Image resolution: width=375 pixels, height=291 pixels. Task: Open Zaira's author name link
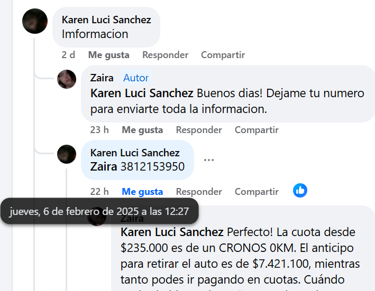click(x=102, y=78)
